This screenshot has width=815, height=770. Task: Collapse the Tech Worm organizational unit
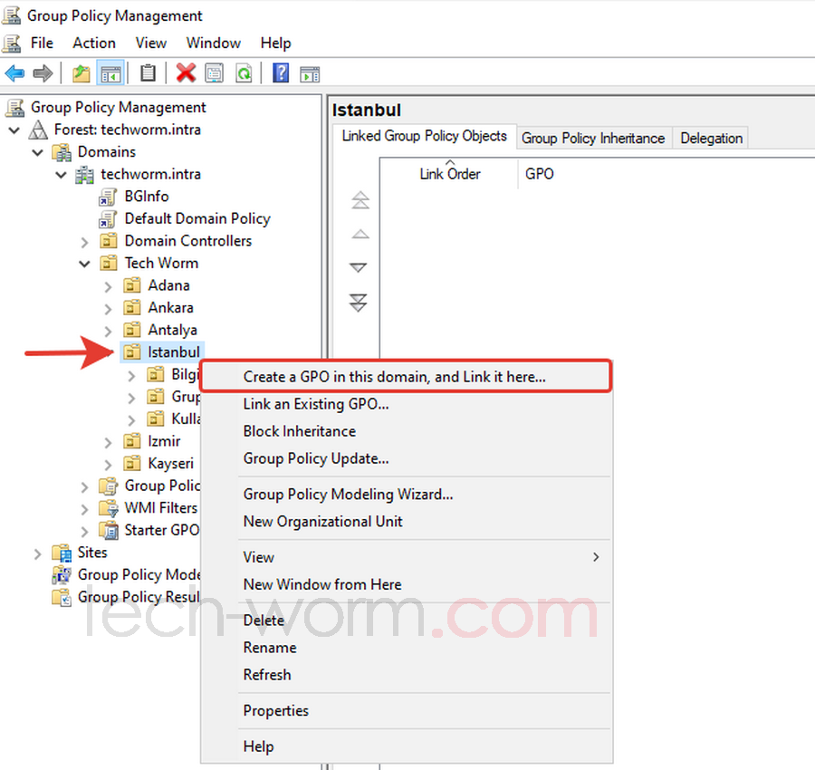(x=85, y=264)
